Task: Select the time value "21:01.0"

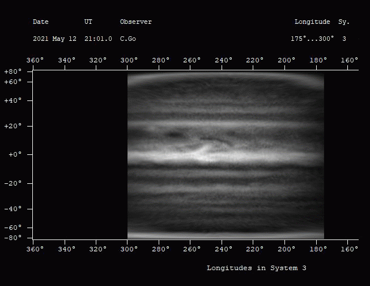Action: (98, 39)
